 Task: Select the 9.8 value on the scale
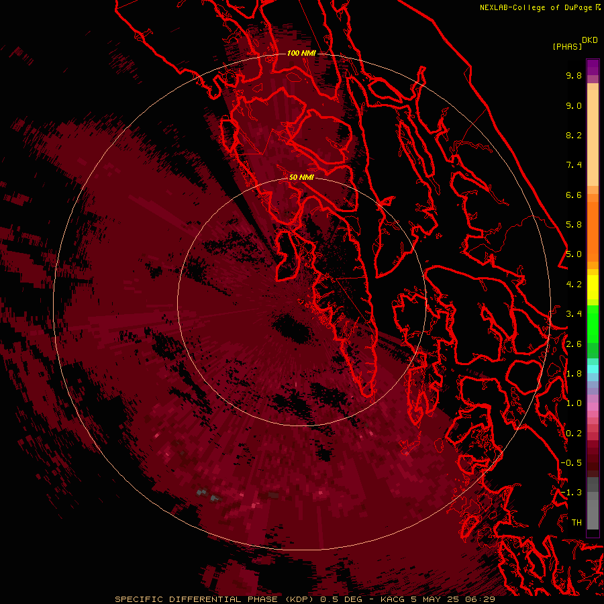574,75
